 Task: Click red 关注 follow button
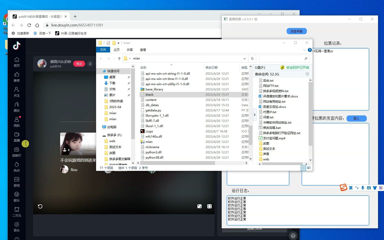point(79,64)
